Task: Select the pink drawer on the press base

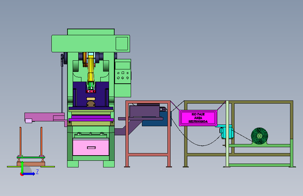Action: (x=91, y=148)
